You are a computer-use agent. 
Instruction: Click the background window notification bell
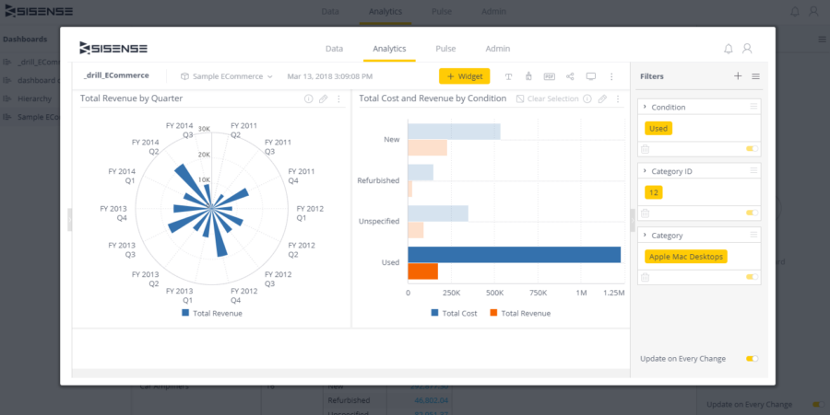(795, 11)
